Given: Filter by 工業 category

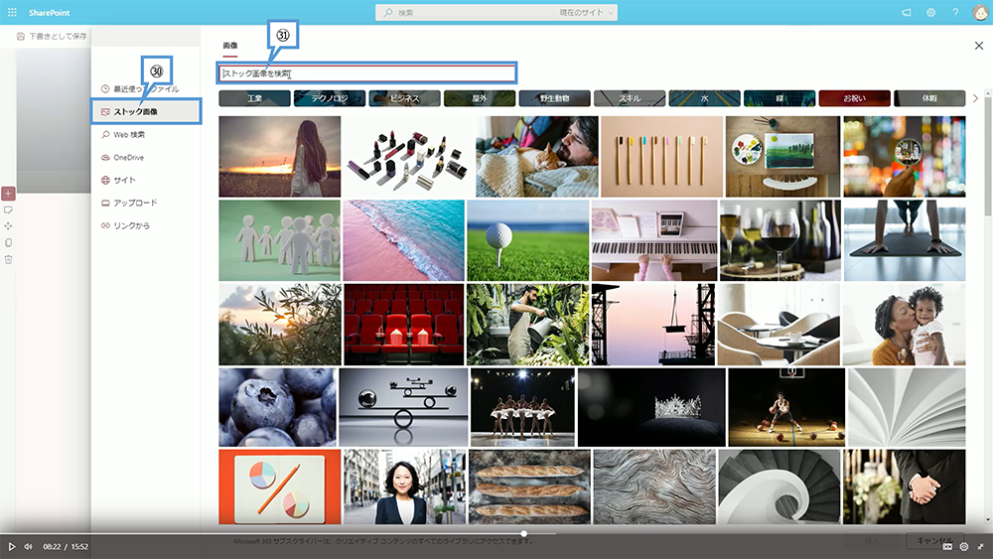Looking at the screenshot, I should point(254,98).
